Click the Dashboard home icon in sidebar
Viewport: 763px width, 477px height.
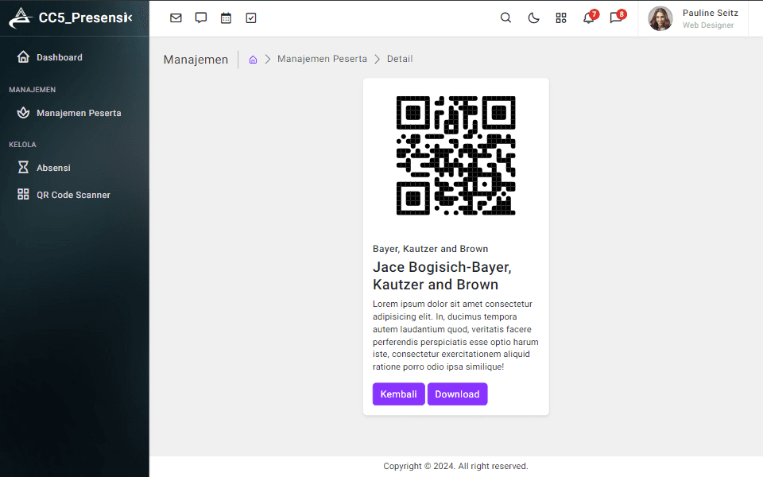tap(23, 57)
